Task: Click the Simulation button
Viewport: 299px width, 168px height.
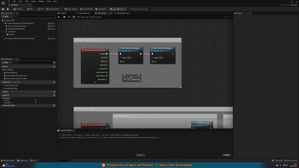Action: point(101,9)
